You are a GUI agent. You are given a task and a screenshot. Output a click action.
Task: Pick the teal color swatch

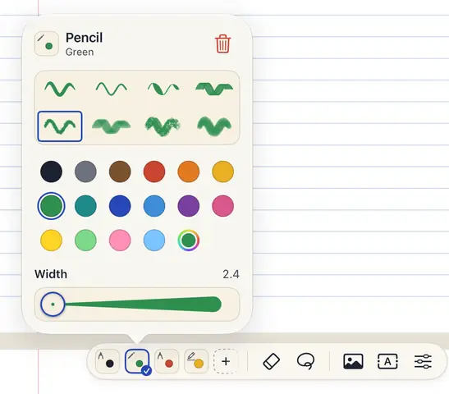pyautogui.click(x=85, y=206)
